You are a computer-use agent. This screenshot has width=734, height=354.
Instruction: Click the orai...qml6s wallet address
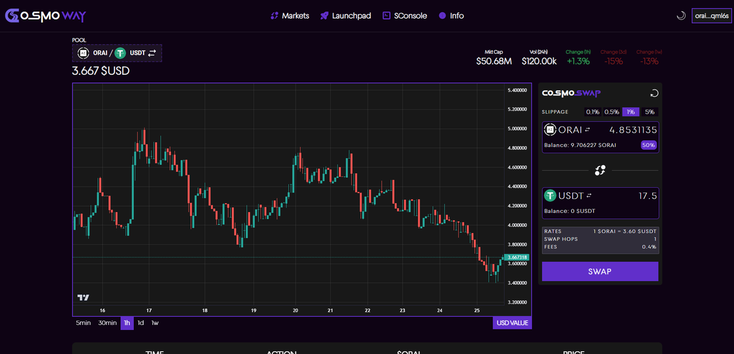pyautogui.click(x=711, y=15)
